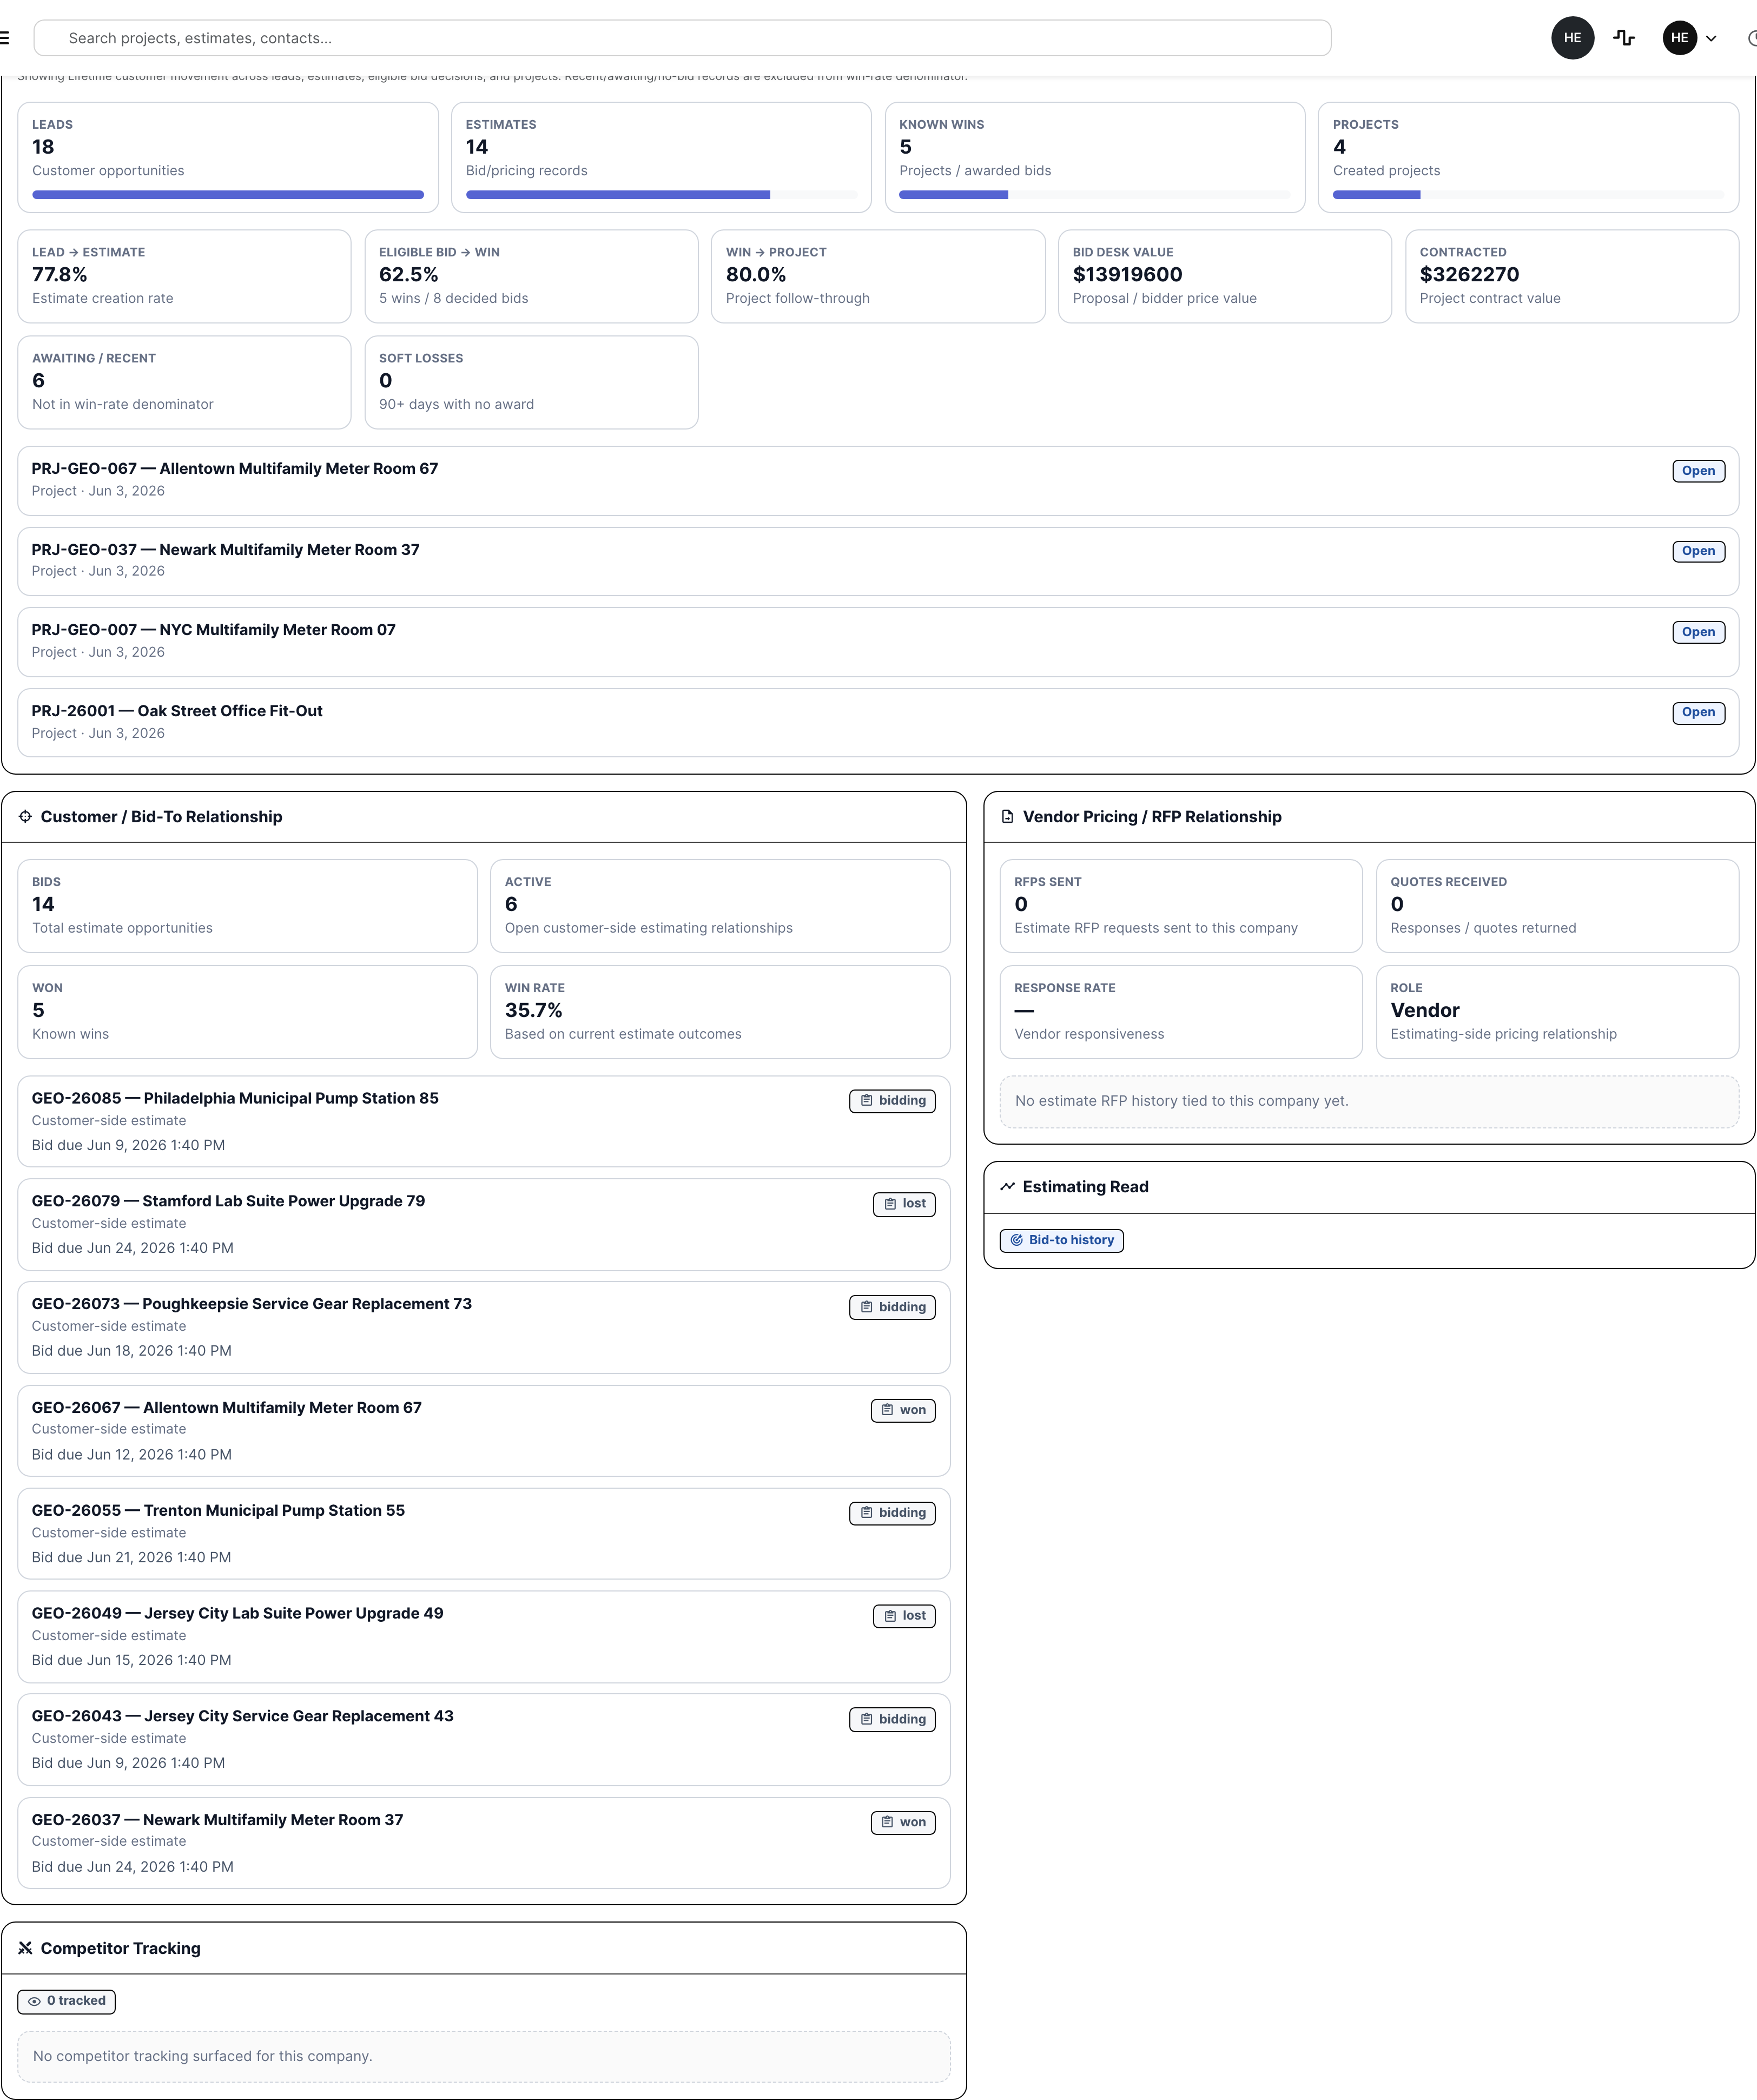Click the Contracted $3262270 figure
This screenshot has width=1757, height=2100.
(x=1469, y=274)
